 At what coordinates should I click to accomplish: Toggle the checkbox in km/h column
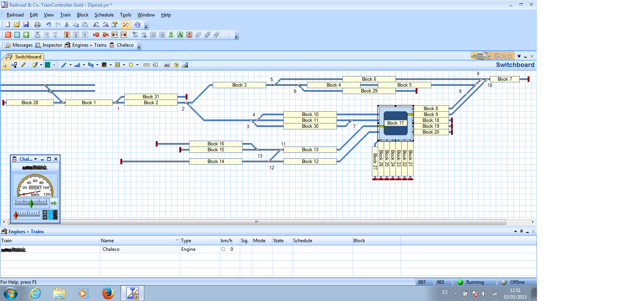click(x=223, y=249)
